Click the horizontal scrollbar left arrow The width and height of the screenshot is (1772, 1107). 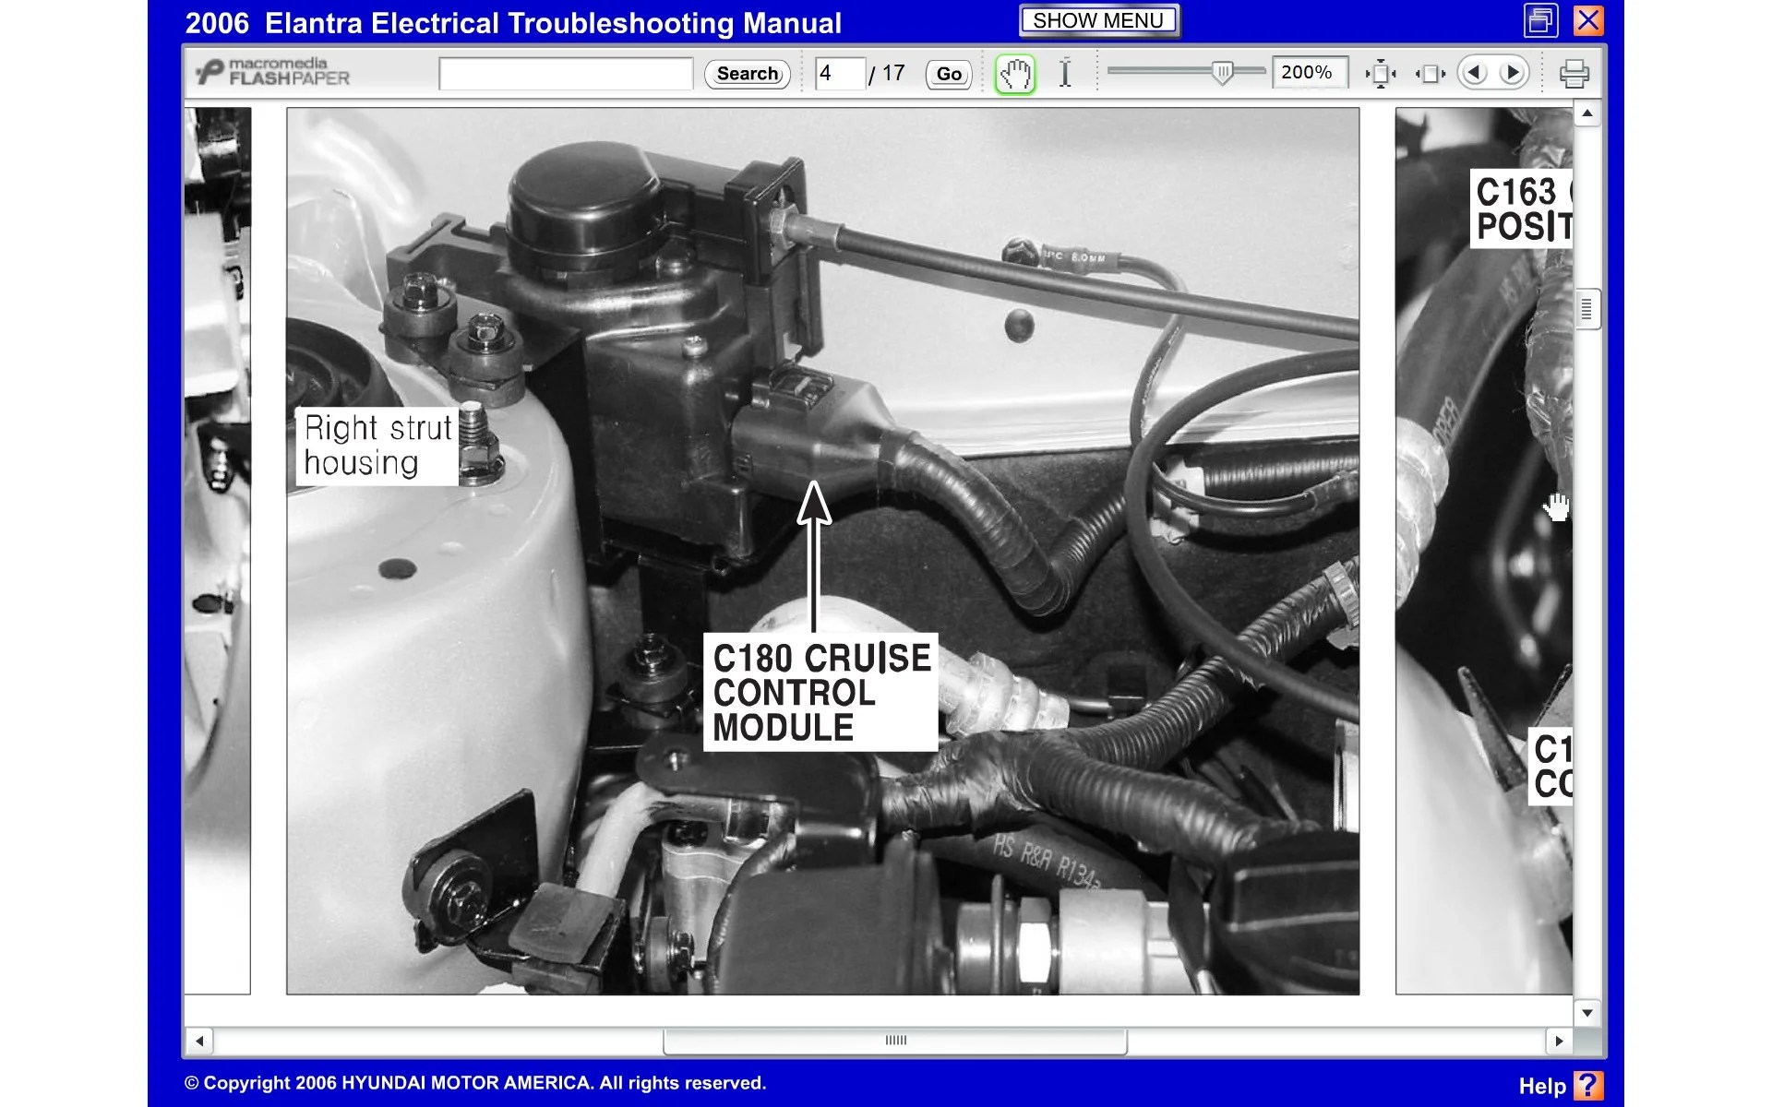[199, 1041]
